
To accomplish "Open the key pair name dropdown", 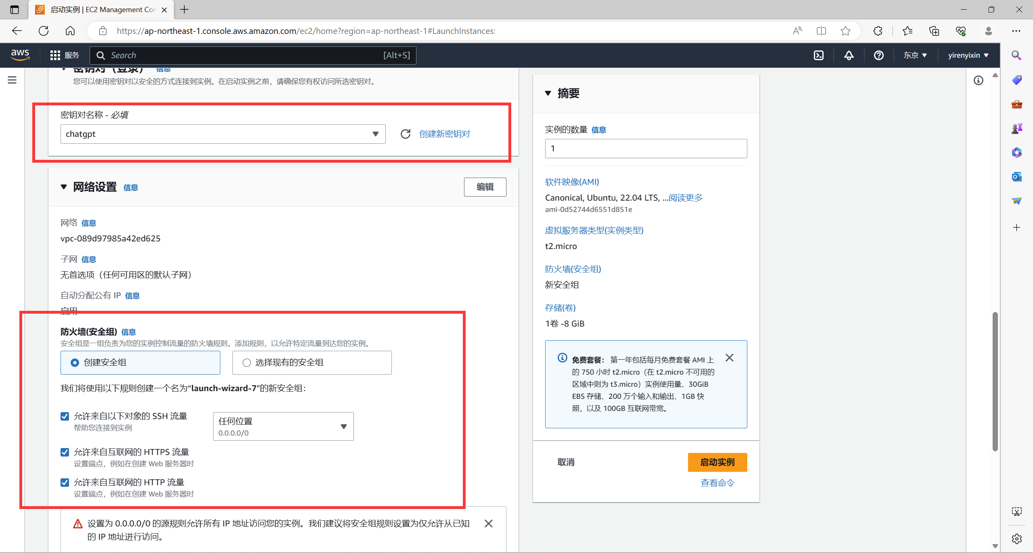I will point(223,134).
